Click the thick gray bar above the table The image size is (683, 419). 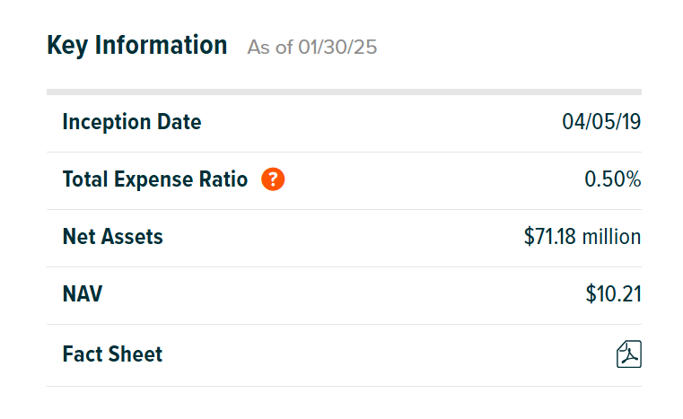[x=344, y=92]
